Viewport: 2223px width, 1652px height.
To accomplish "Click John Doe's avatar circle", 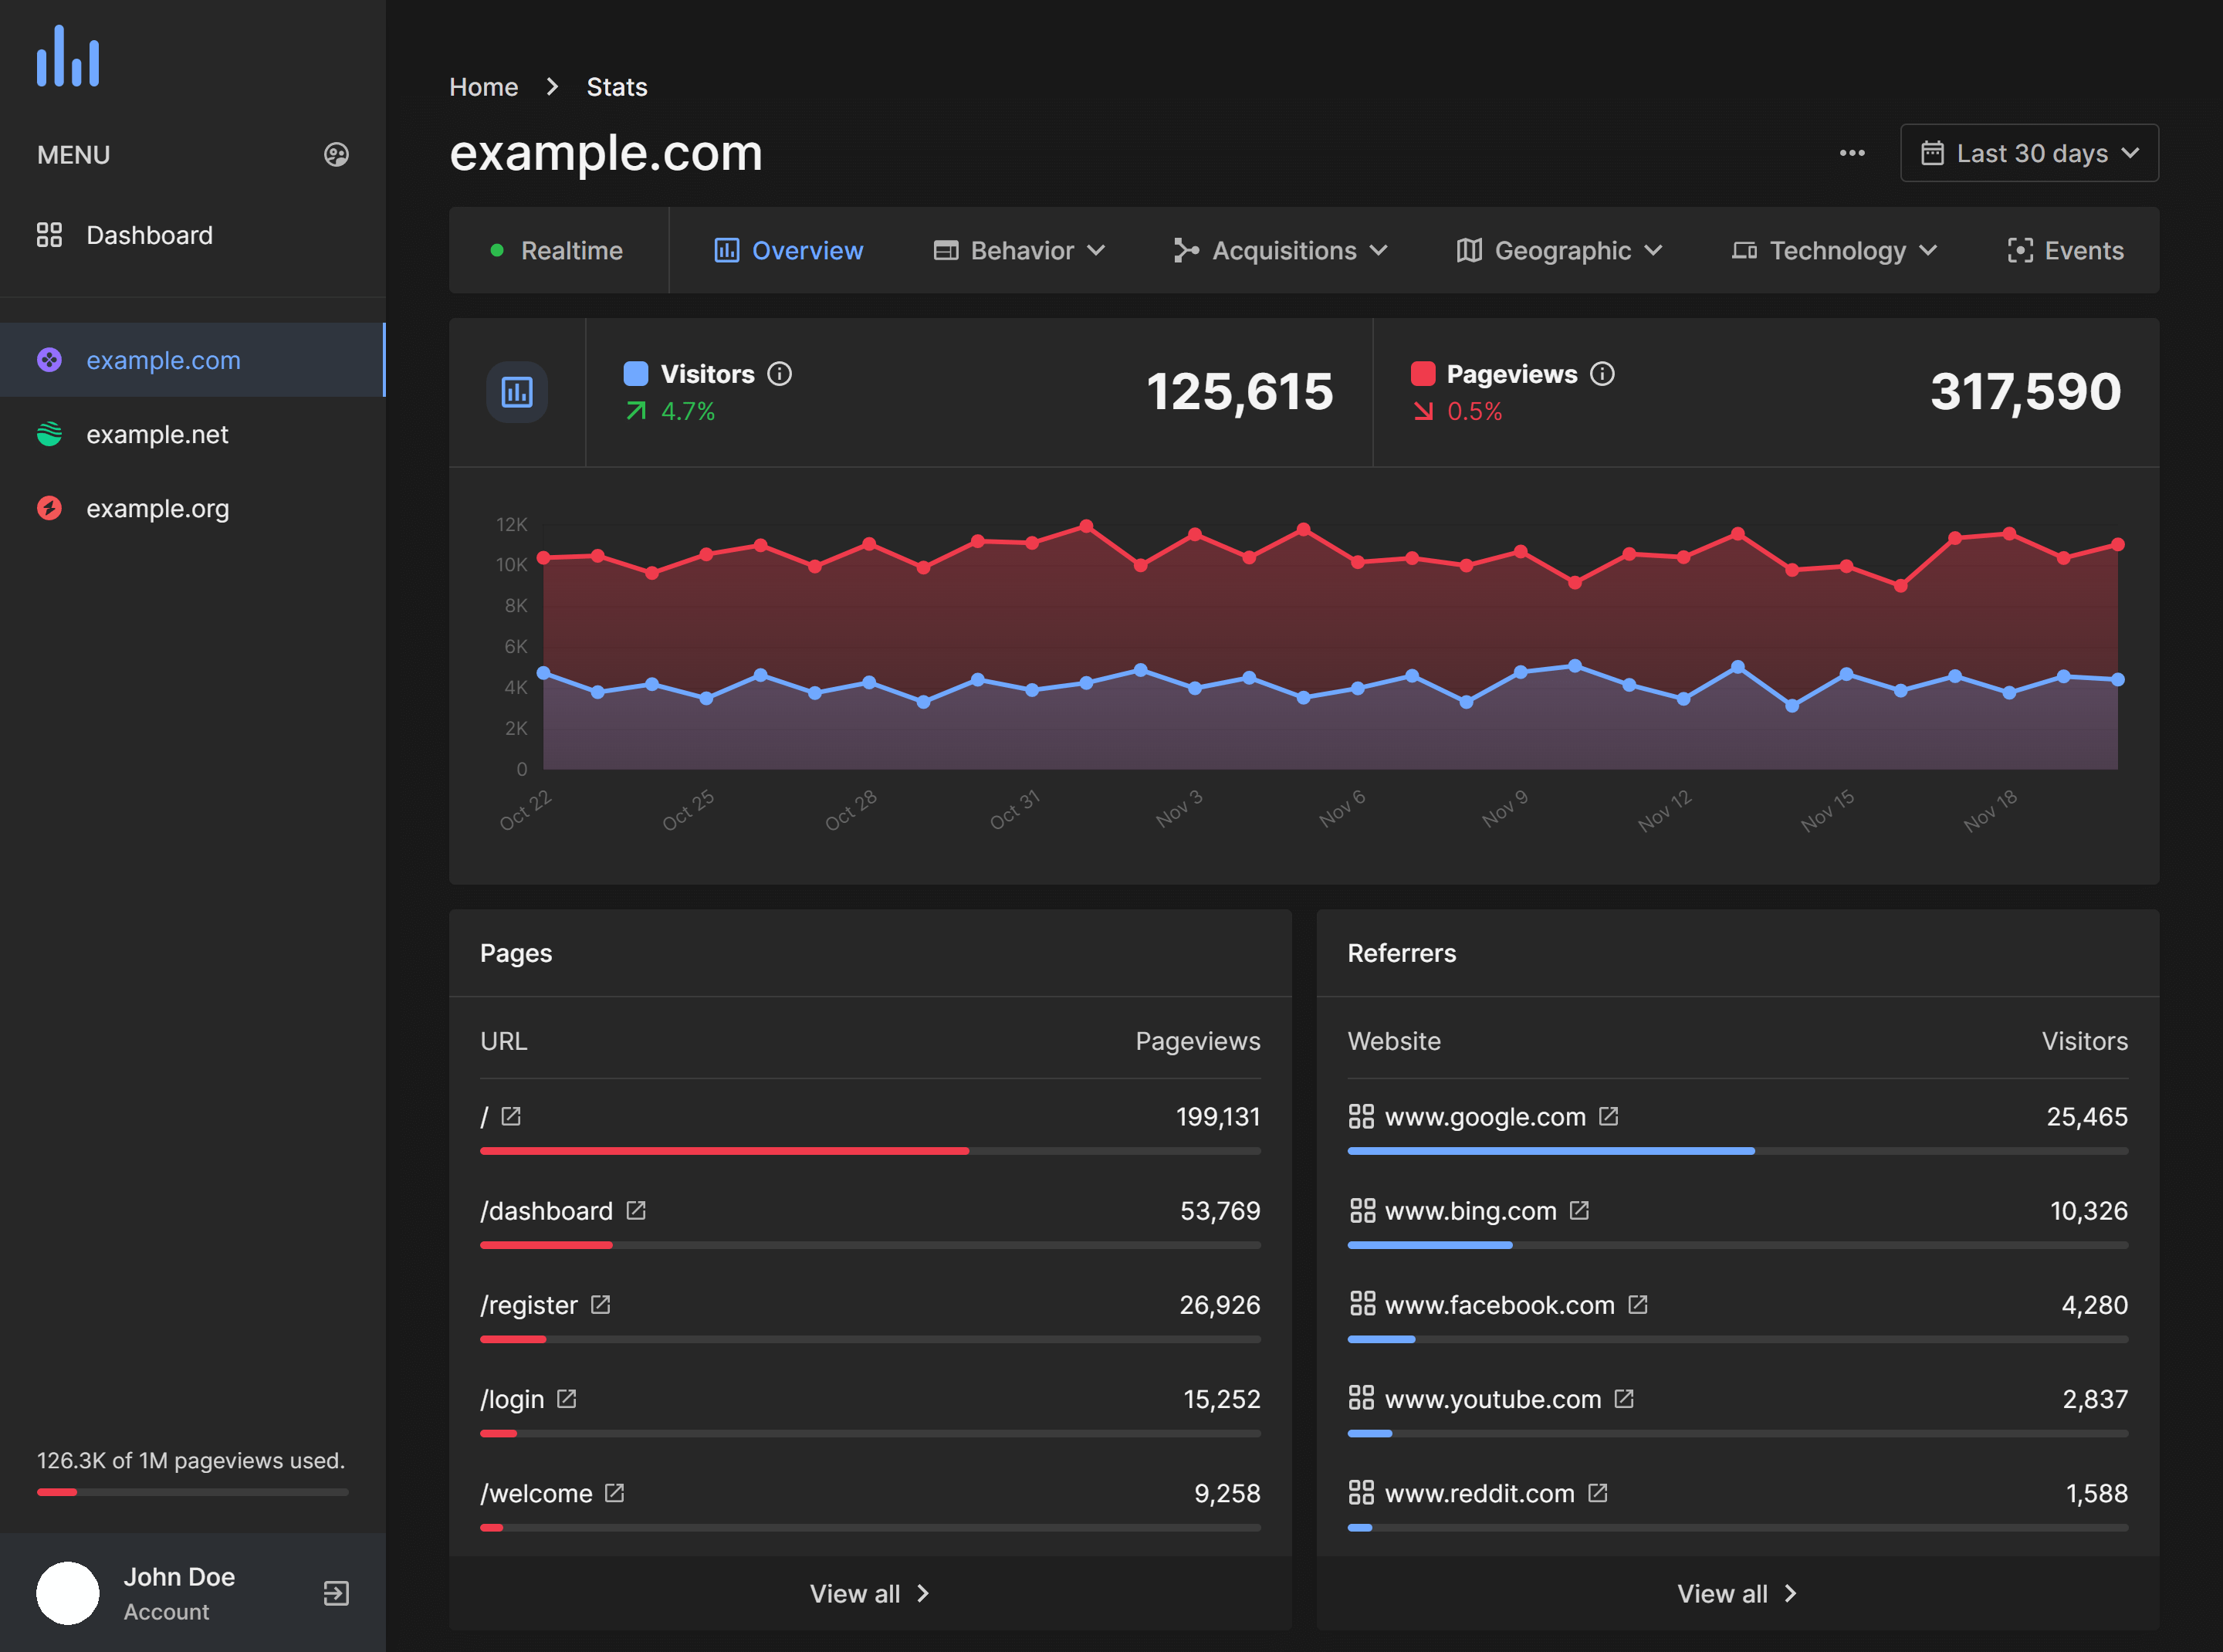I will pyautogui.click(x=68, y=1593).
